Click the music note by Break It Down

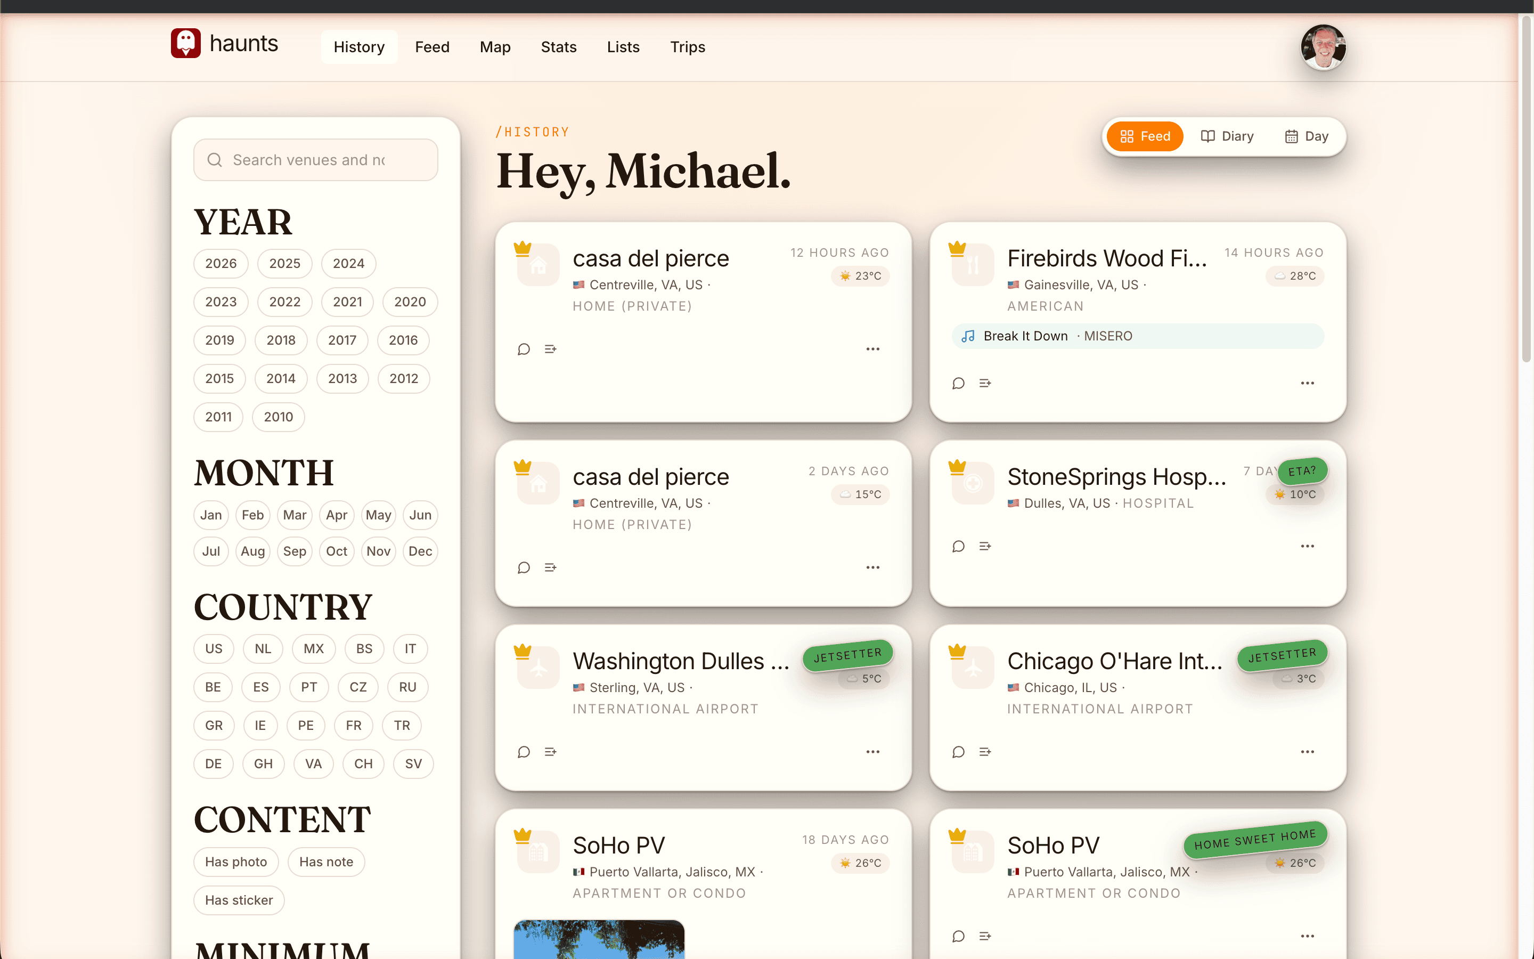coord(967,336)
